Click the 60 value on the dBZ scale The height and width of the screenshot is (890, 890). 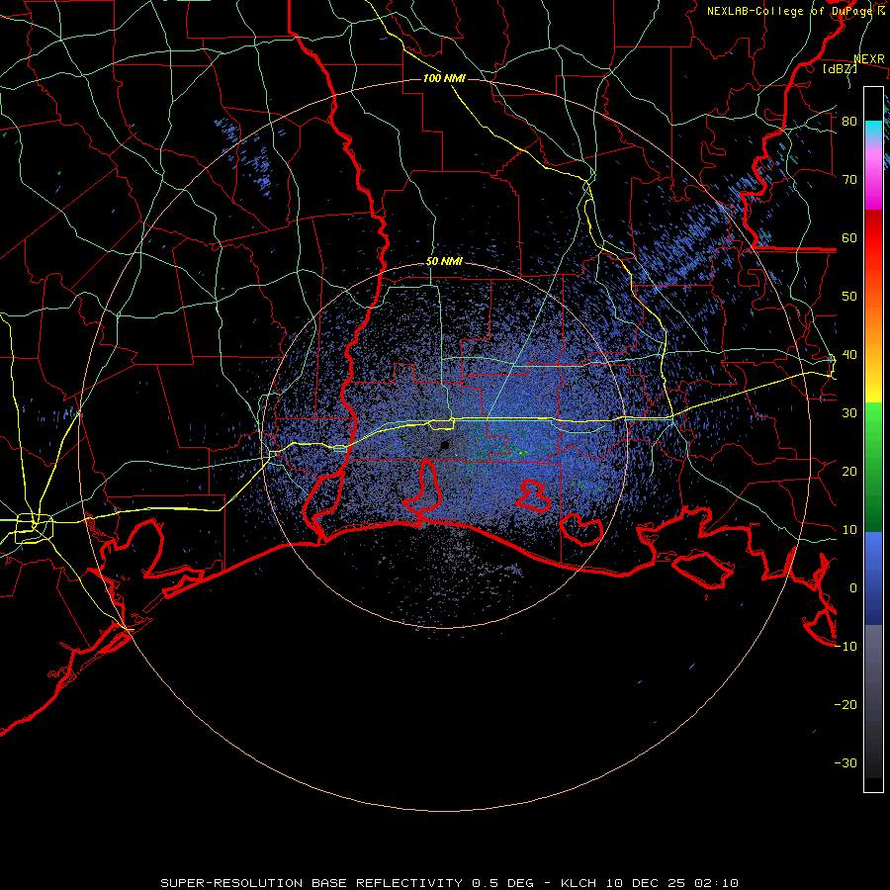tap(849, 237)
